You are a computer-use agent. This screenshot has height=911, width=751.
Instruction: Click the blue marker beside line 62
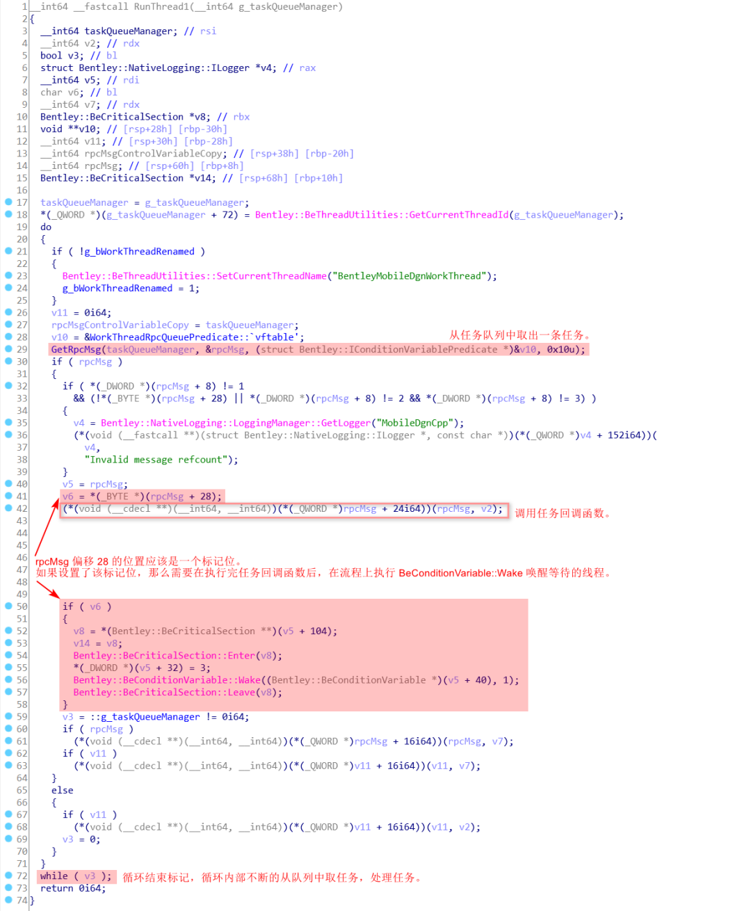(x=8, y=753)
